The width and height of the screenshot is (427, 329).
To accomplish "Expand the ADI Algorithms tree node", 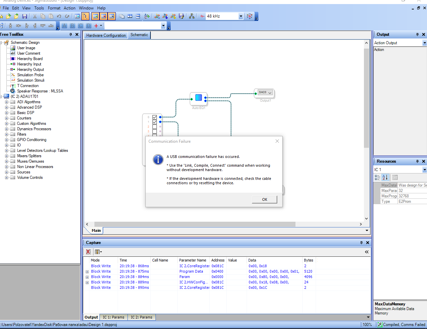I will 6,102.
